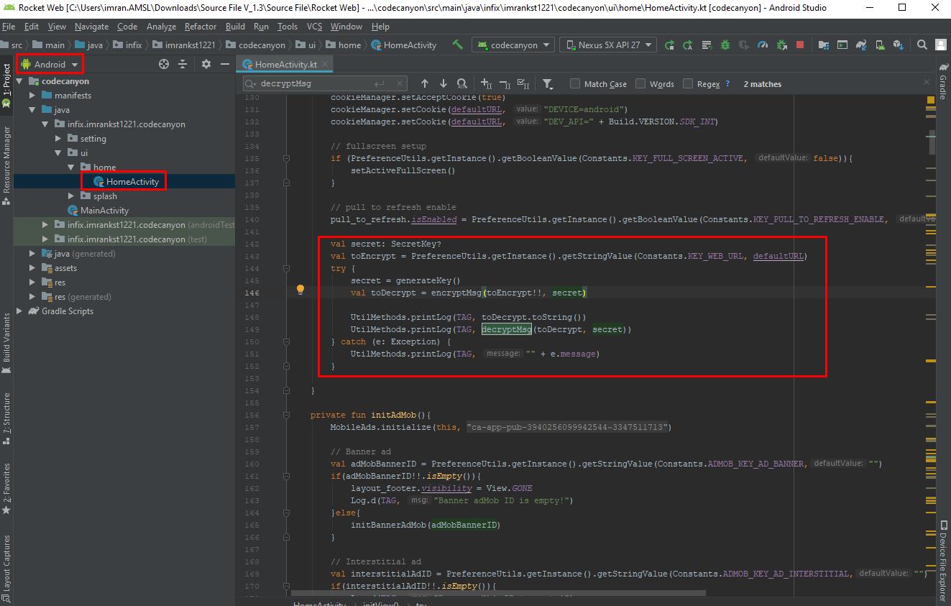Toggle the Words checkbox
Viewport: 951px width, 606px height.
click(640, 83)
